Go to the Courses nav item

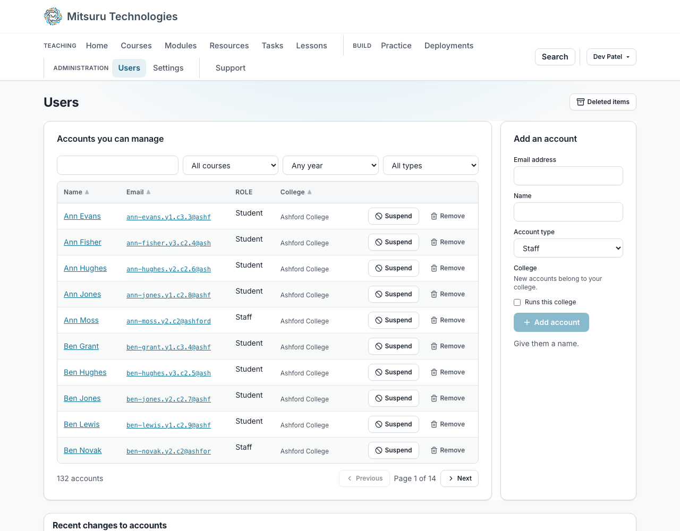[137, 46]
